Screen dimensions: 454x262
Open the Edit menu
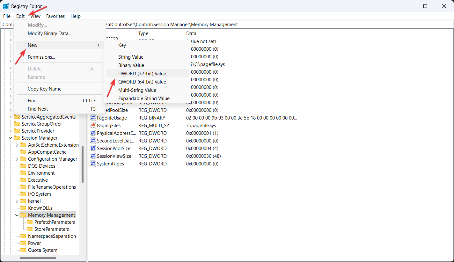(x=20, y=16)
